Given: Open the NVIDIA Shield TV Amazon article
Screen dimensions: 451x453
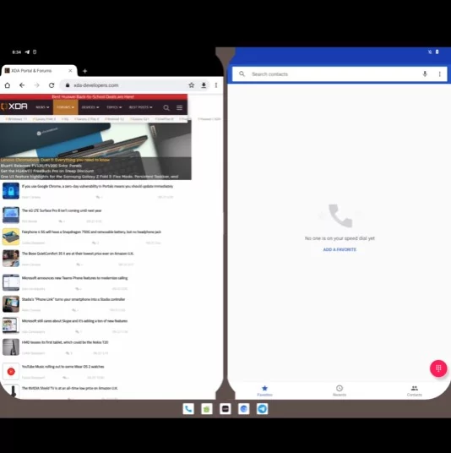Looking at the screenshot, I should [69, 388].
